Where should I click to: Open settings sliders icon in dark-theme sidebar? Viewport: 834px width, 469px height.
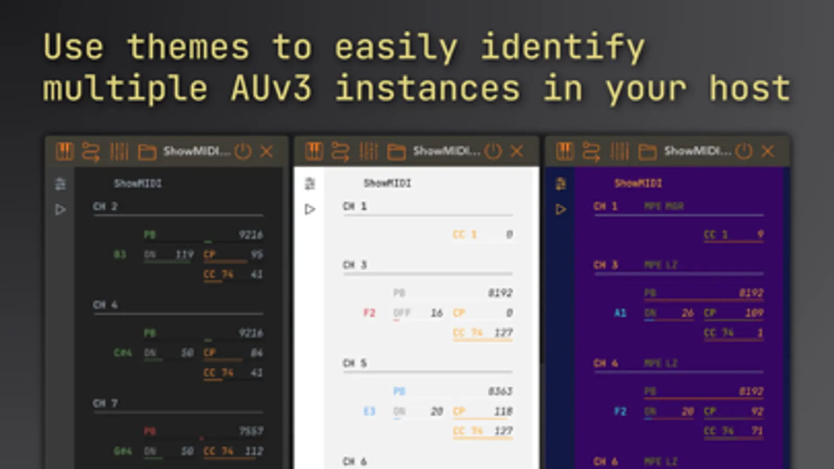(61, 183)
